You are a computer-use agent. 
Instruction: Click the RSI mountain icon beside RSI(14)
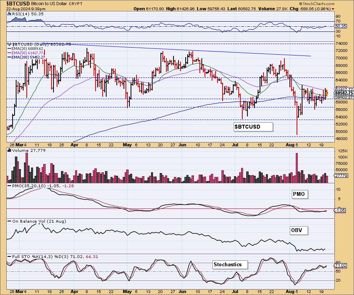(x=9, y=14)
